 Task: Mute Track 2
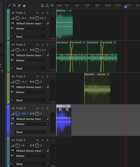pyautogui.click(x=37, y=44)
